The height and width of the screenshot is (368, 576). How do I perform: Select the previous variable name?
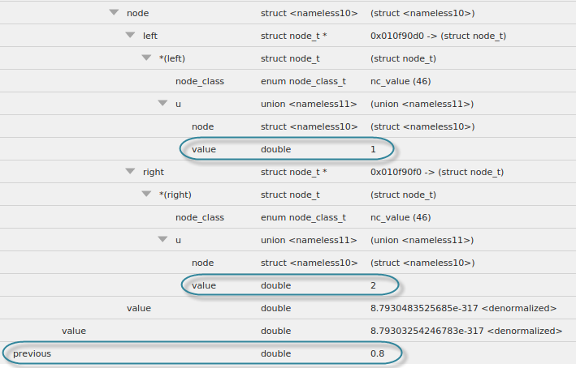32,353
